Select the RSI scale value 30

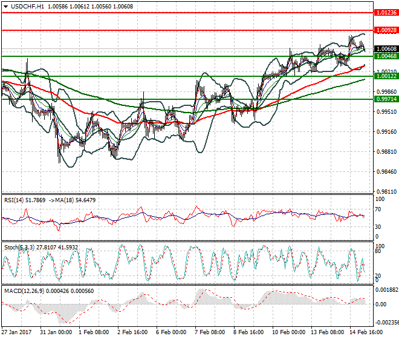378,227
